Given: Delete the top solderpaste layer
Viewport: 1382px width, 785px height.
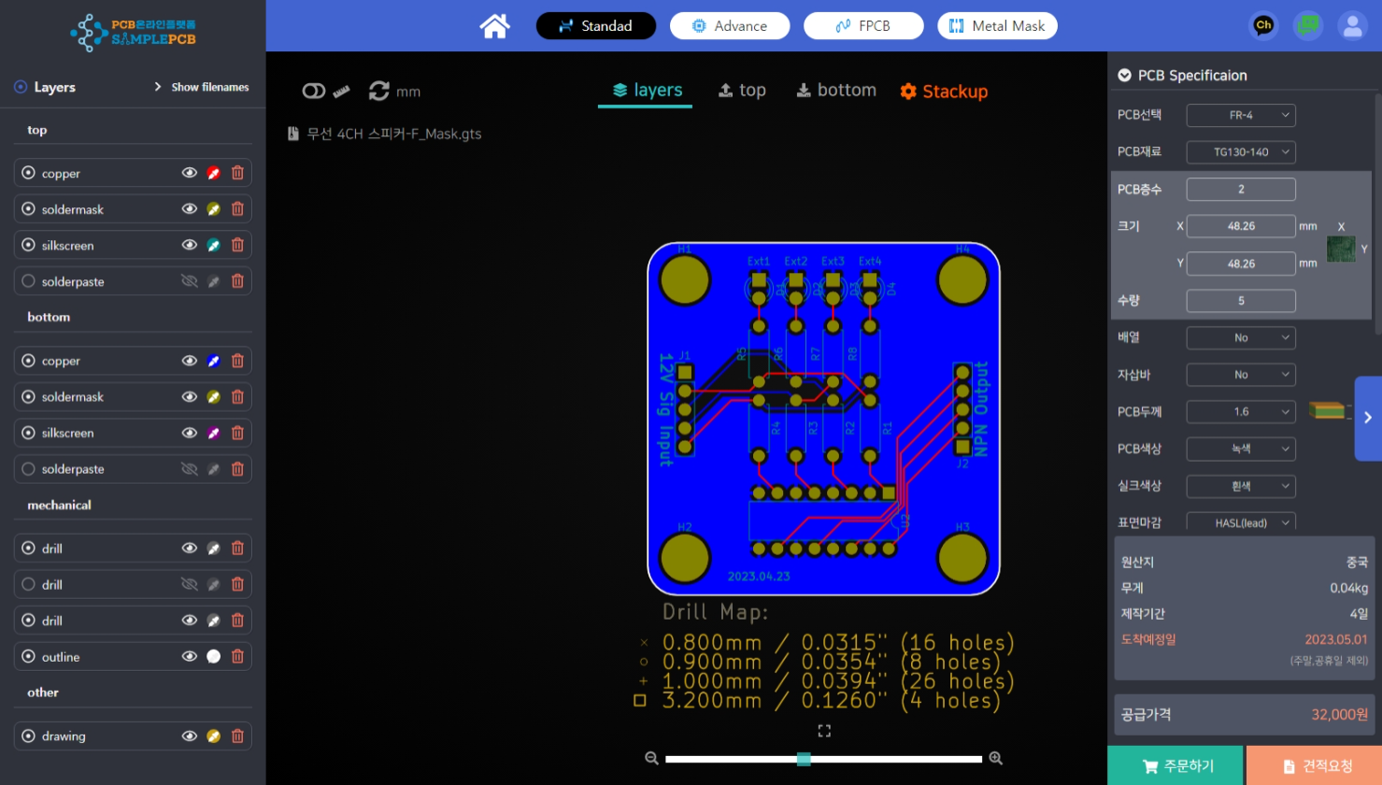Looking at the screenshot, I should (237, 281).
